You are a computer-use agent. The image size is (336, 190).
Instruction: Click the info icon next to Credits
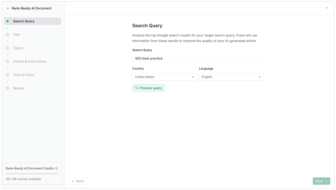coord(57,169)
